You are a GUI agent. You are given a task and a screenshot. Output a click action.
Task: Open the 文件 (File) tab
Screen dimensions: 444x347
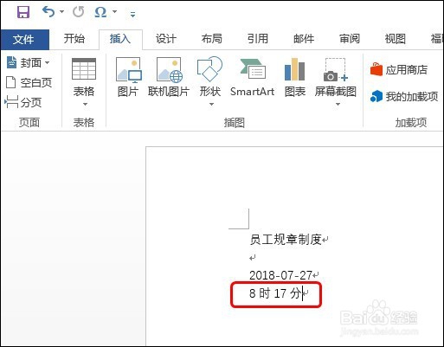point(24,39)
